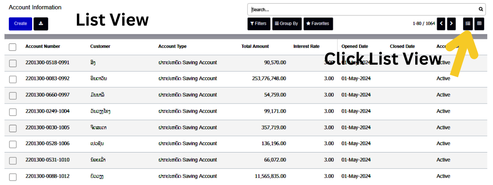Click Active status in 2201300-0088-1012 row

[443, 176]
